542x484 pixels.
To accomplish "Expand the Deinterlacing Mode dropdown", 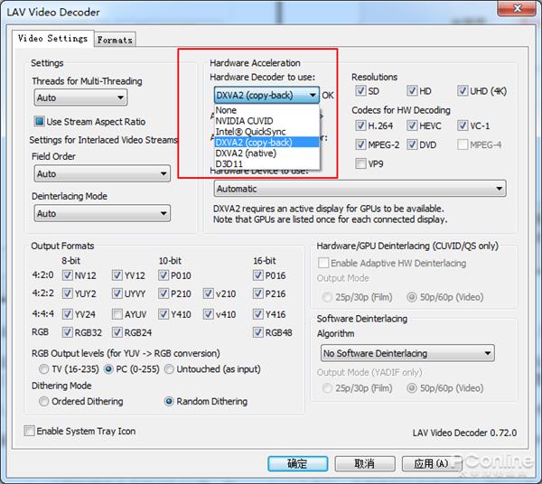I will pos(100,214).
